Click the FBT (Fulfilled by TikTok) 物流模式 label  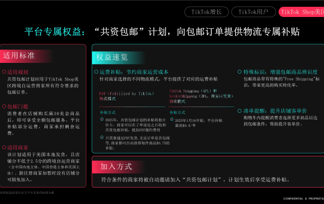click(126, 96)
